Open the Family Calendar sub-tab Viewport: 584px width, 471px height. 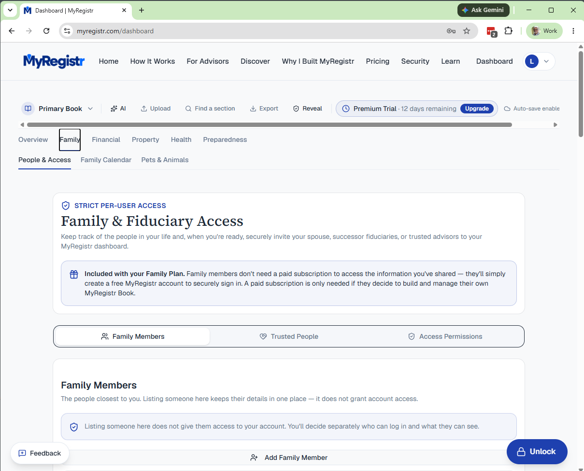[106, 160]
